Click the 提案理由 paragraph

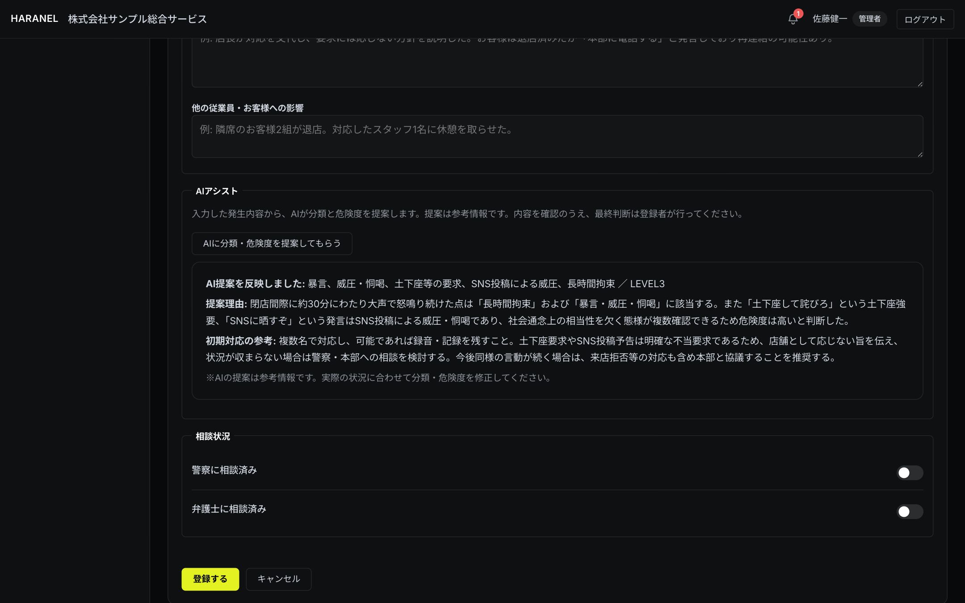tap(556, 312)
